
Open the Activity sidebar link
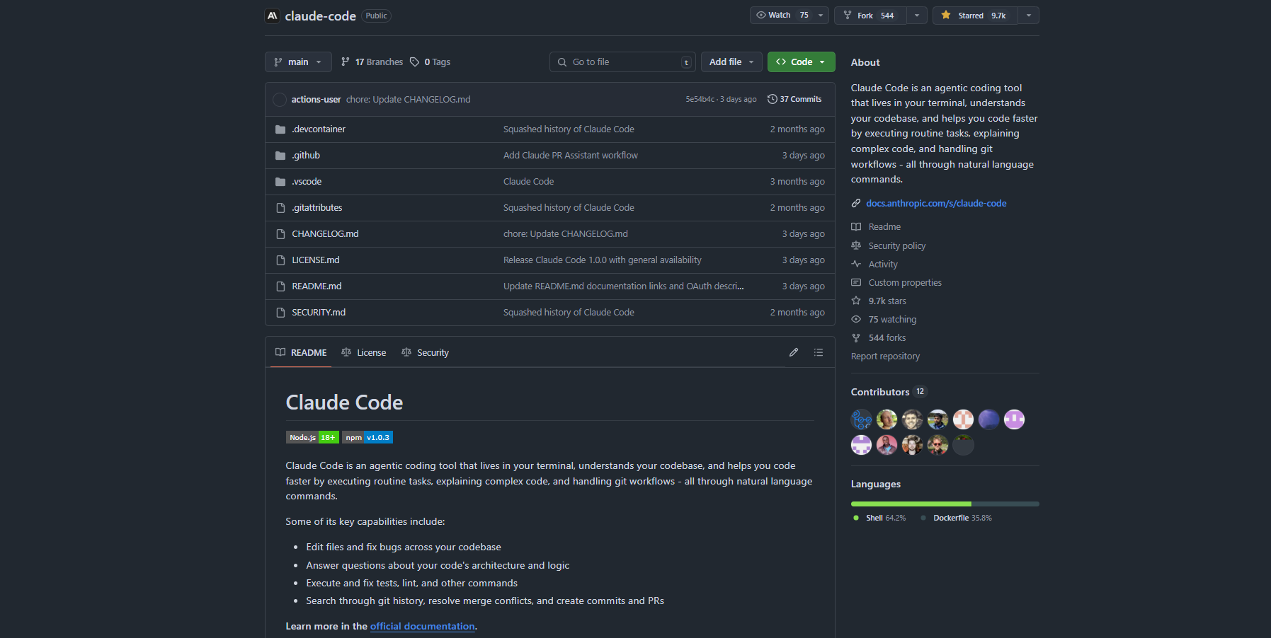coord(883,265)
